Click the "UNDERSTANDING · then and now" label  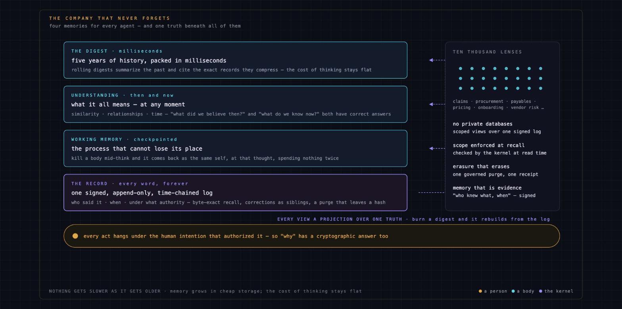(123, 95)
